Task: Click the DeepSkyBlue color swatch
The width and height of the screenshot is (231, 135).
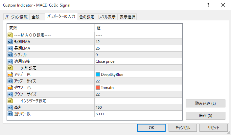Action: (98, 75)
